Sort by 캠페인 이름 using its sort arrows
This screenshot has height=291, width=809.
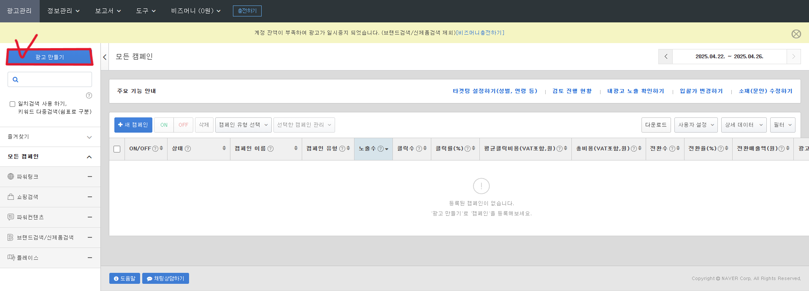coord(296,148)
